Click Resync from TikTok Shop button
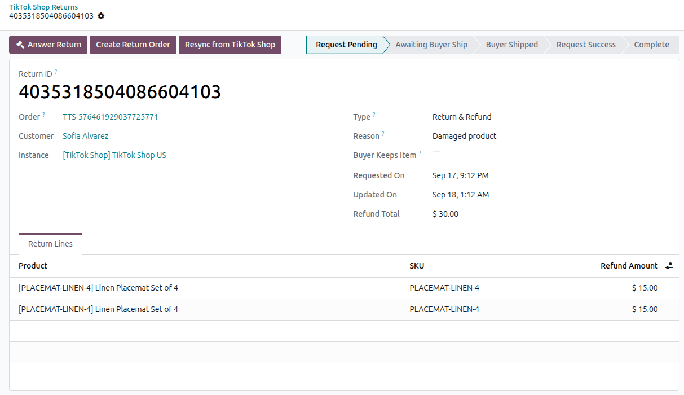Screen dimensions: 684x395 tap(230, 45)
